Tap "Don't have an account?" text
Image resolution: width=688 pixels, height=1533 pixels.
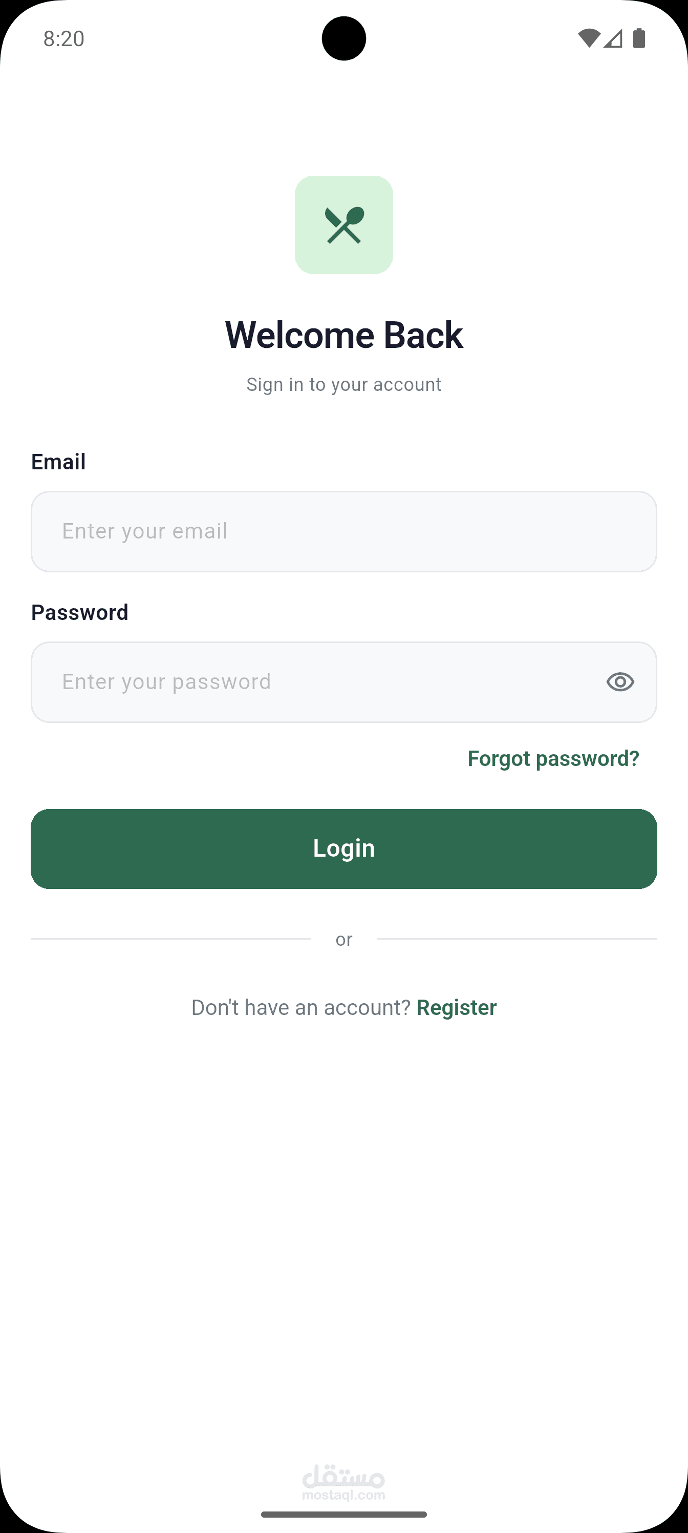(301, 1007)
